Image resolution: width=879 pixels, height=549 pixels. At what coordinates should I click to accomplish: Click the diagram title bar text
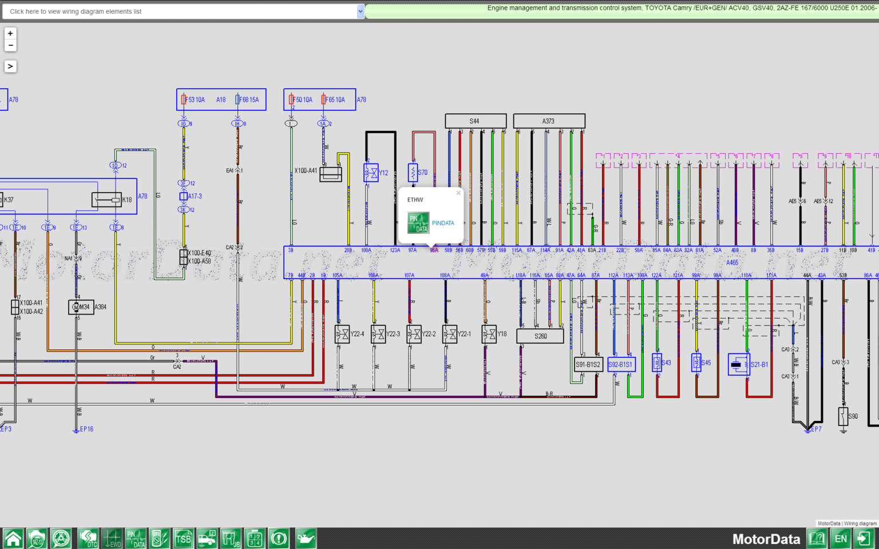(x=681, y=8)
